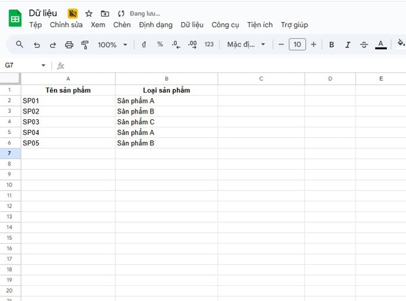Increase font size with plus button
This screenshot has width=406, height=301.
[x=313, y=45]
